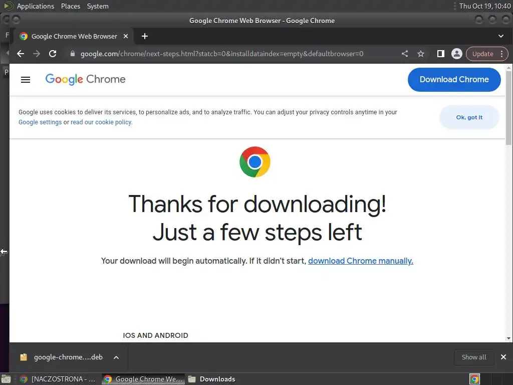The height and width of the screenshot is (385, 513).
Task: Switch to Google Chrome We... taskbar window
Action: point(144,379)
